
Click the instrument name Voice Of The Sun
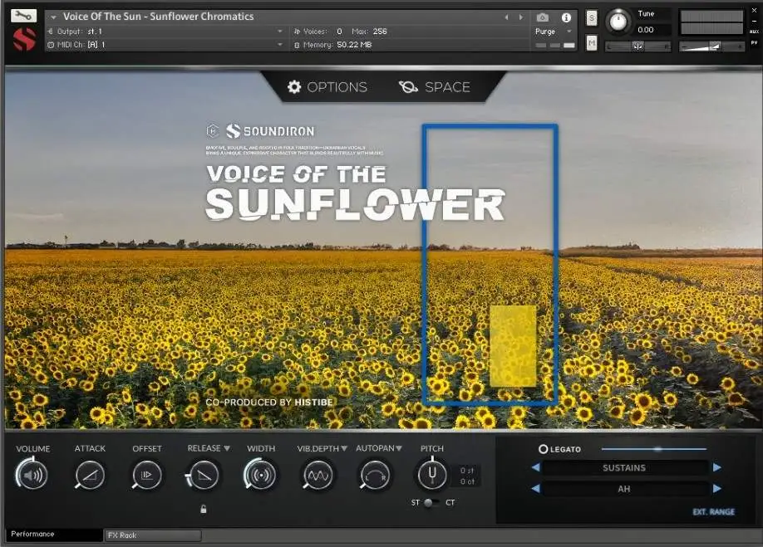tap(158, 16)
